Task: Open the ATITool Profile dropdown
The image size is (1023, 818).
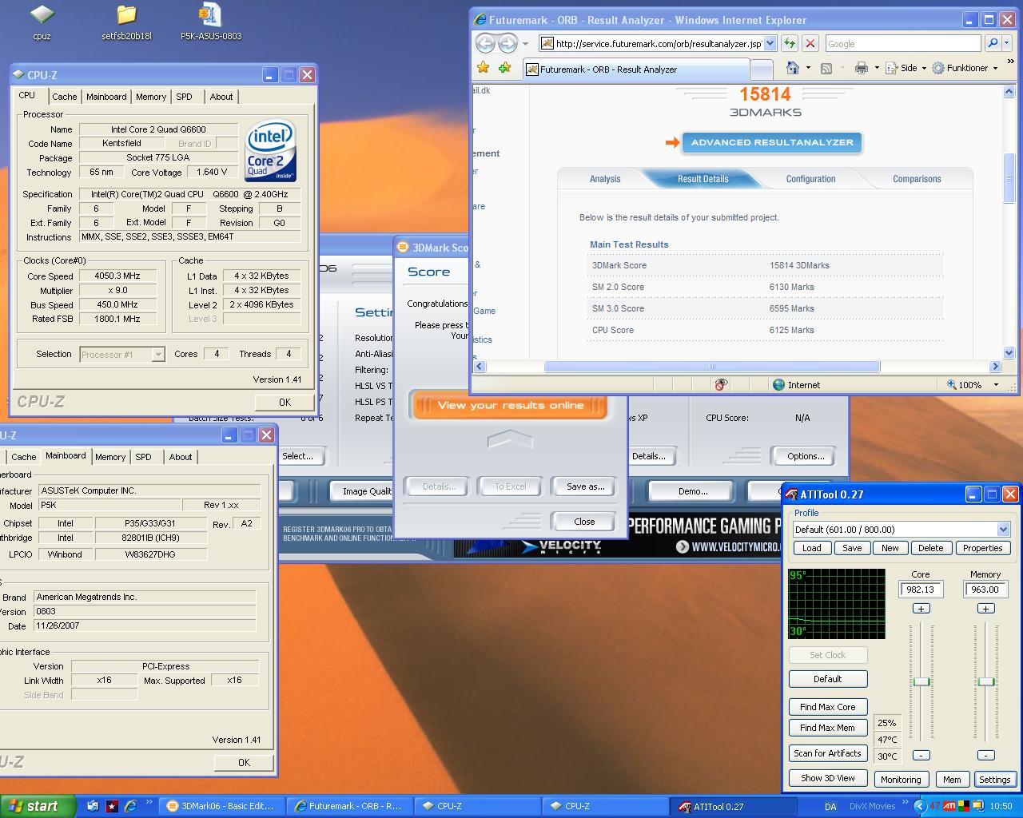Action: click(x=1003, y=530)
